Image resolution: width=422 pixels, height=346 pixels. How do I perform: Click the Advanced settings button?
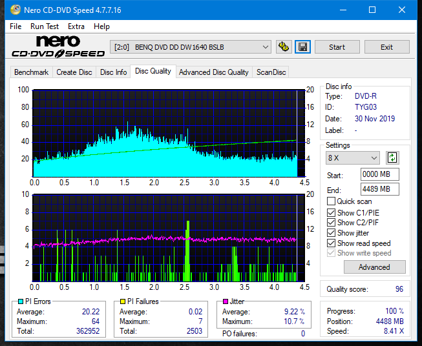tap(374, 267)
